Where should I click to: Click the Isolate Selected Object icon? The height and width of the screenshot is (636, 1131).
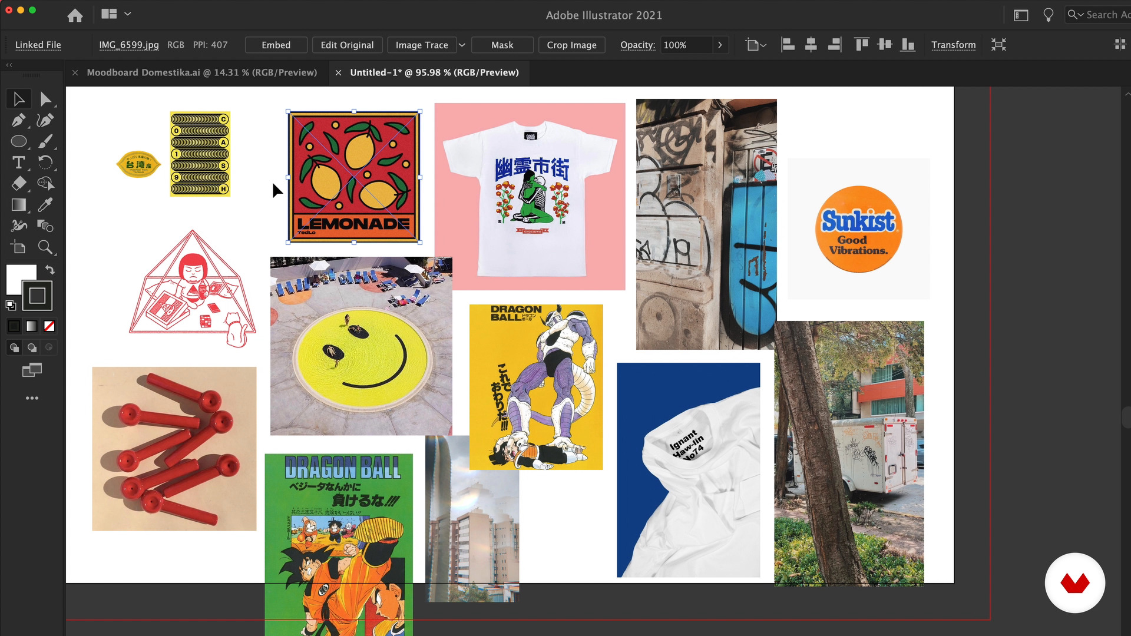pyautogui.click(x=998, y=45)
